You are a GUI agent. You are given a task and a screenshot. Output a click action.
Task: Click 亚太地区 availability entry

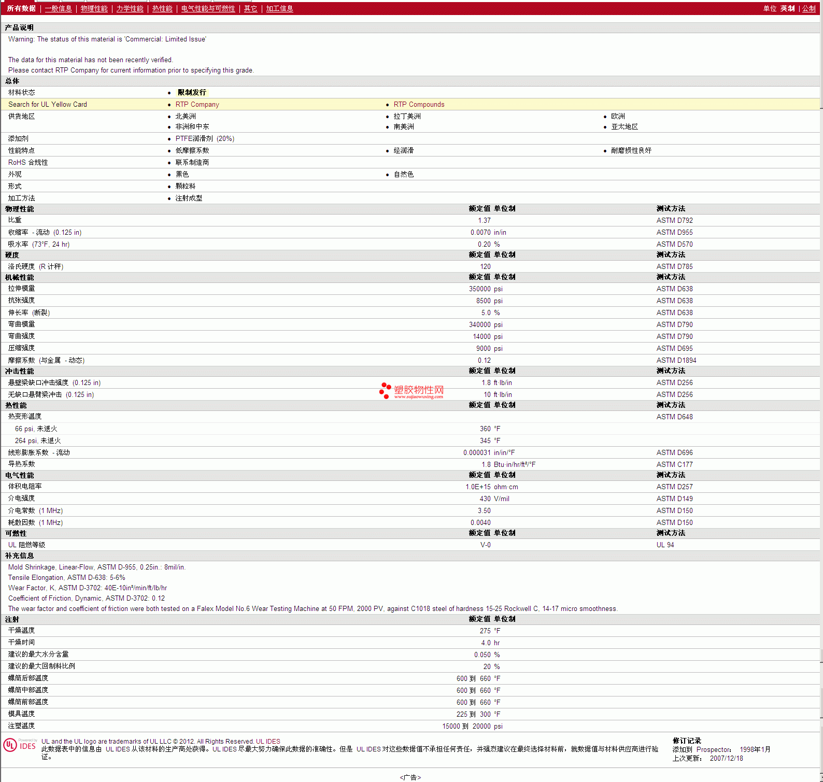point(625,127)
